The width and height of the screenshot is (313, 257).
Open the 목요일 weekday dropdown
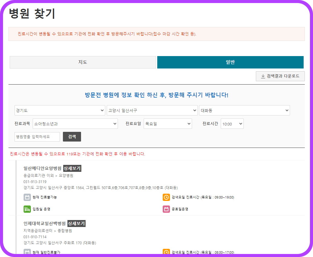(168, 124)
